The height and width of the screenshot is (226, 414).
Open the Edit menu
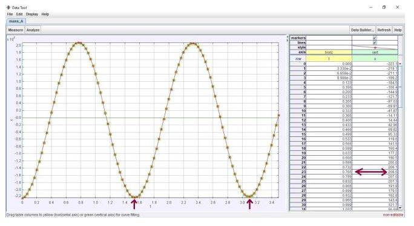pos(19,15)
